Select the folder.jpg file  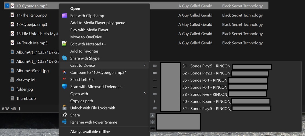pos(25,89)
